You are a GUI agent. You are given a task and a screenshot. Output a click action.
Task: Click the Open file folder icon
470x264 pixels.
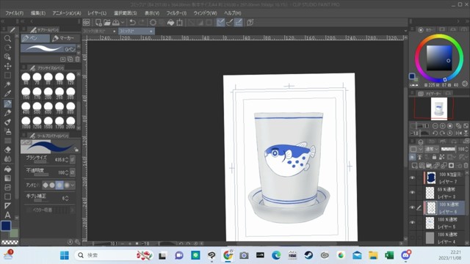coord(107,23)
